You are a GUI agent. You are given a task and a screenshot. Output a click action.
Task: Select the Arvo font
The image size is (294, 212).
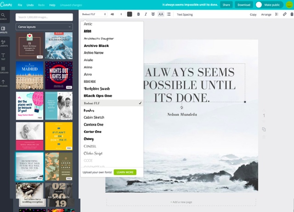[x=112, y=74]
